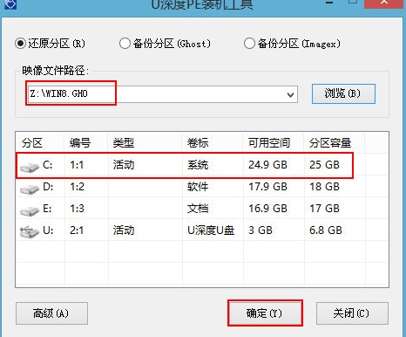
Task: Click the 浏览 (B) browse button
Action: [343, 93]
